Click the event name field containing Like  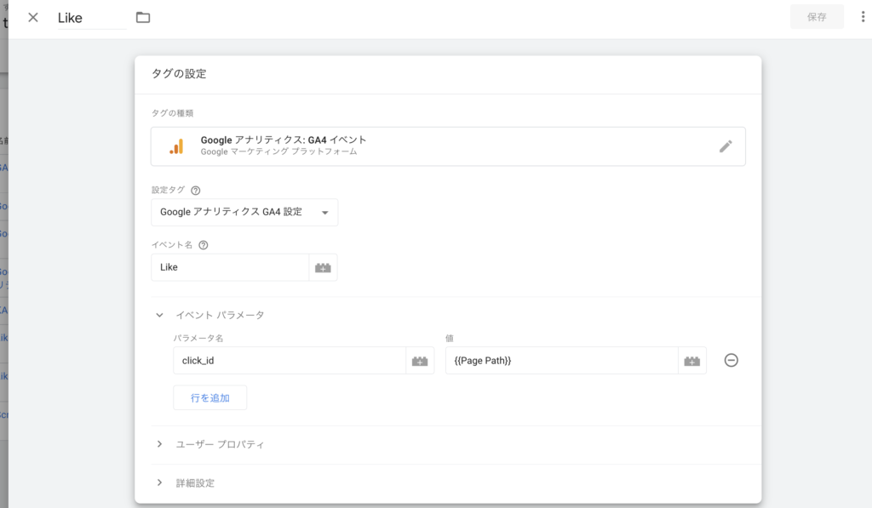230,267
